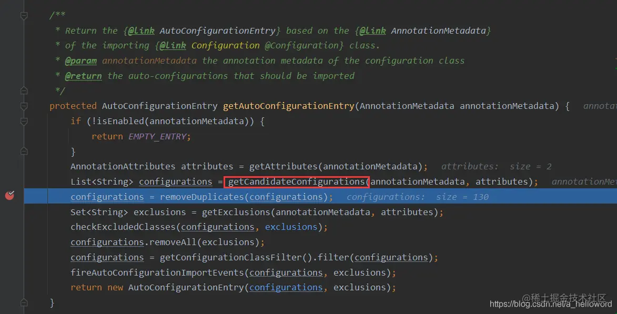Click the getExclusions method call
This screenshot has height=314, width=617.
pyautogui.click(x=236, y=212)
